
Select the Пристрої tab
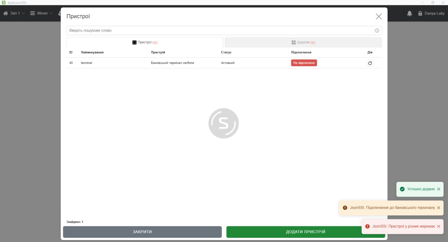pos(145,42)
